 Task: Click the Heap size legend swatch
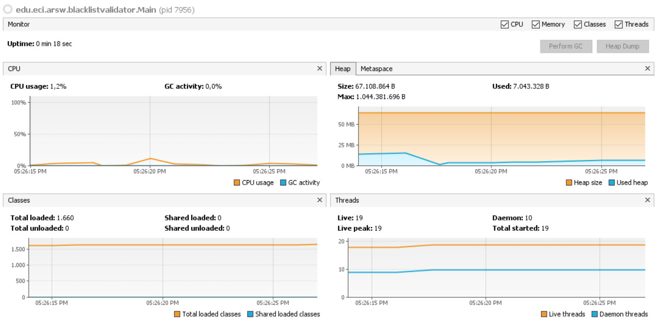[569, 183]
